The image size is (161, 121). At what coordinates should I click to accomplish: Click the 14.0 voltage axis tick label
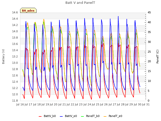tap(15, 31)
